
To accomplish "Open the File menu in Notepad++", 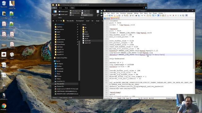I will 105,13.
